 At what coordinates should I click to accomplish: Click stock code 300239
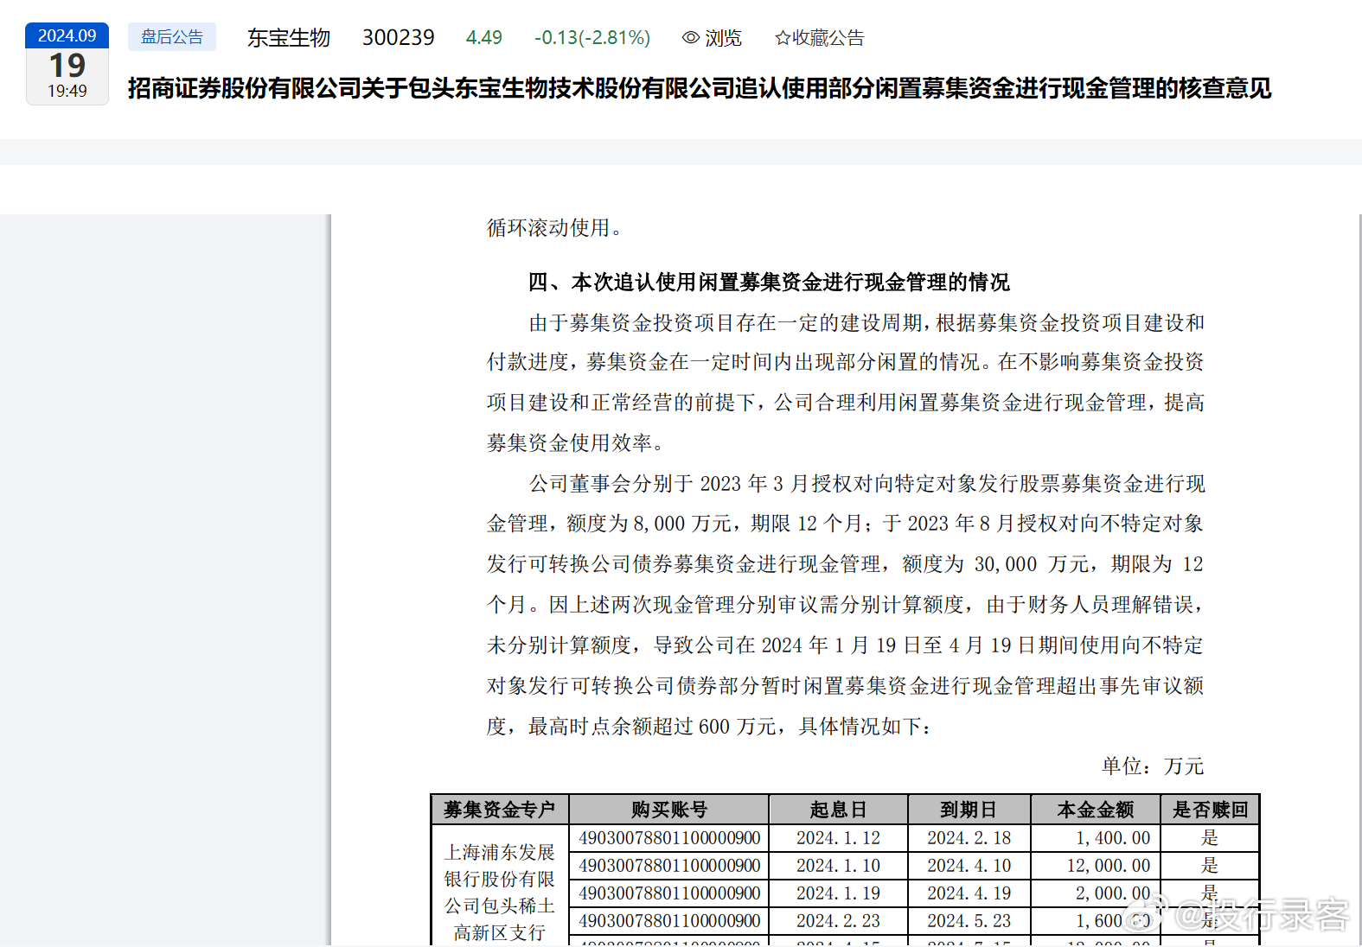click(398, 38)
